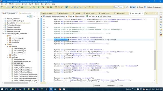Open the Window menu
This screenshot has height=91, width=163.
click(x=48, y=4)
